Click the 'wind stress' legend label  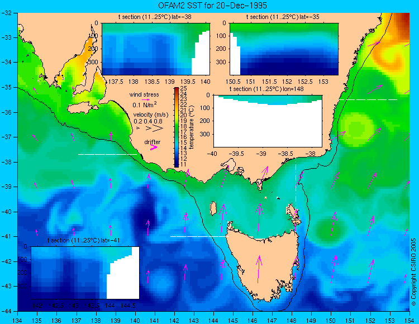[144, 94]
